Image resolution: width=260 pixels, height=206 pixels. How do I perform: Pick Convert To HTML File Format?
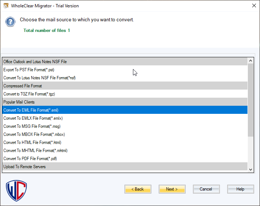[32, 142]
